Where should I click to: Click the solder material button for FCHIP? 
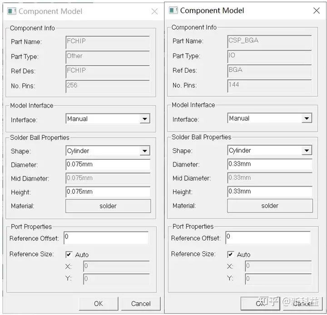point(108,206)
